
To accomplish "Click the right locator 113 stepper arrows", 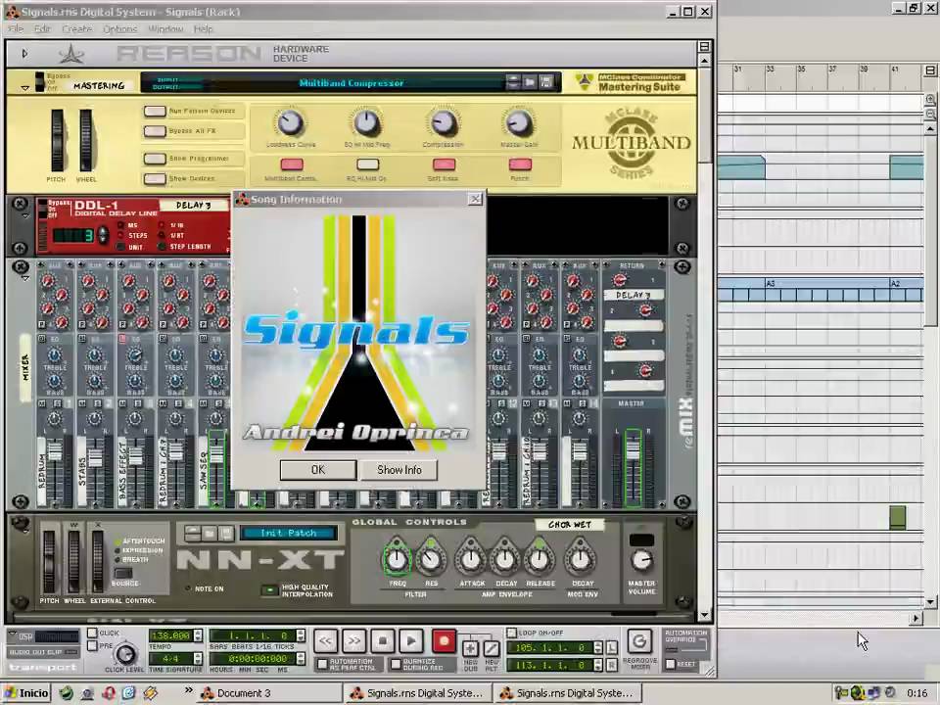I will (x=597, y=665).
